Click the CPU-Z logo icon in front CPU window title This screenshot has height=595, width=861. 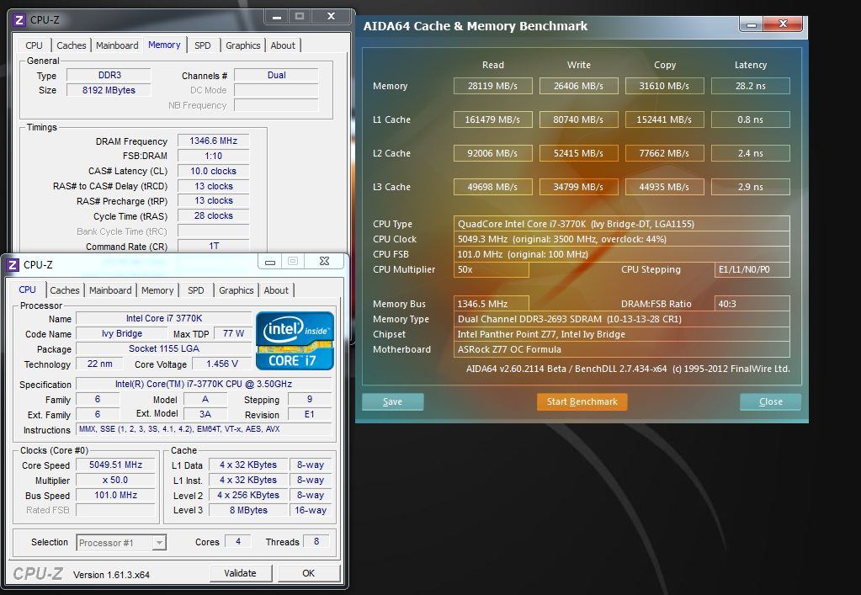click(12, 265)
